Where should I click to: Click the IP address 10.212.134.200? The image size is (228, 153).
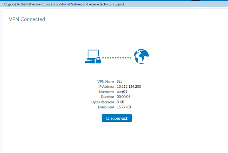pos(129,87)
